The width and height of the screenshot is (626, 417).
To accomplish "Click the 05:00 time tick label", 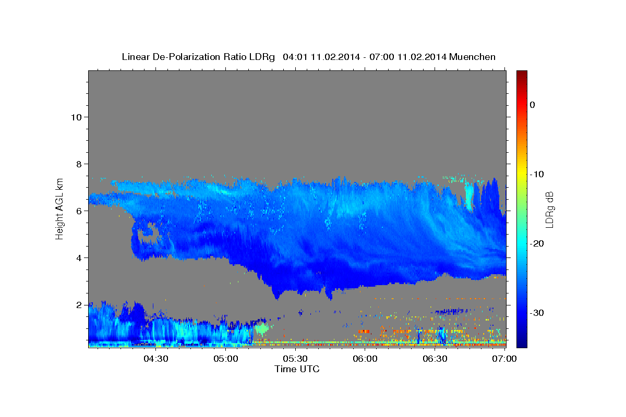I will tap(226, 359).
